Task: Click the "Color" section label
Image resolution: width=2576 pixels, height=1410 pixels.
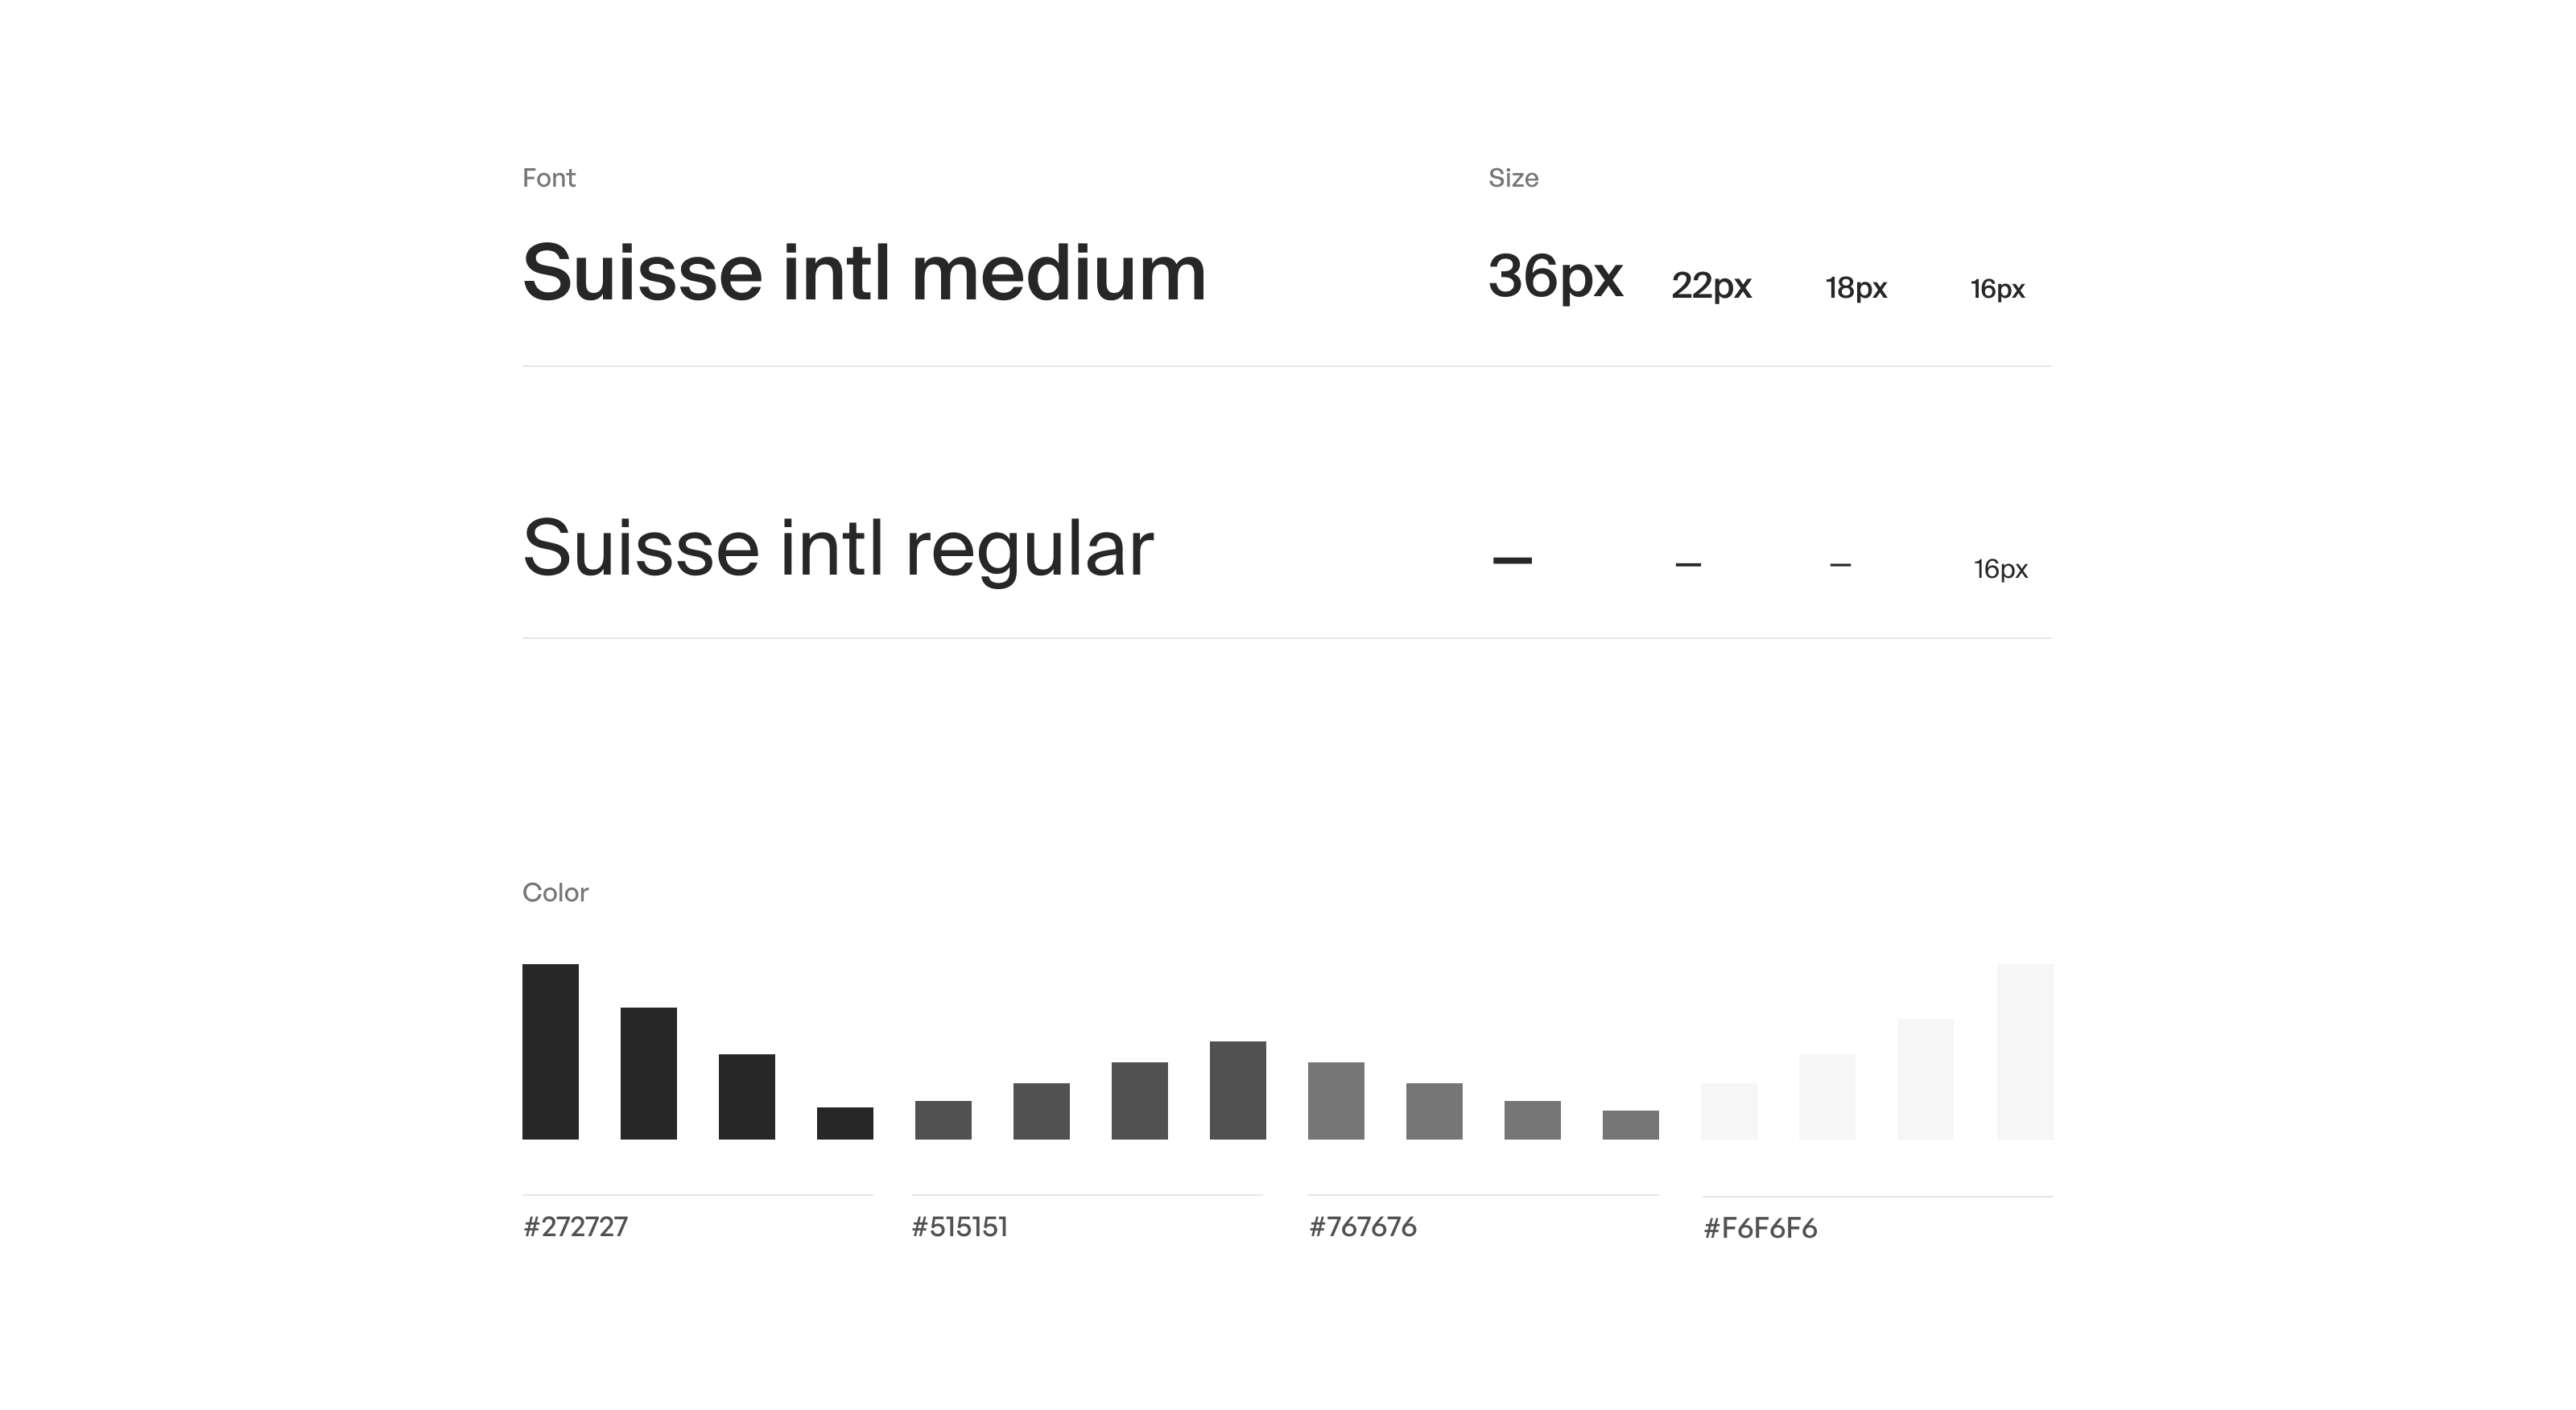Action: pos(555,892)
